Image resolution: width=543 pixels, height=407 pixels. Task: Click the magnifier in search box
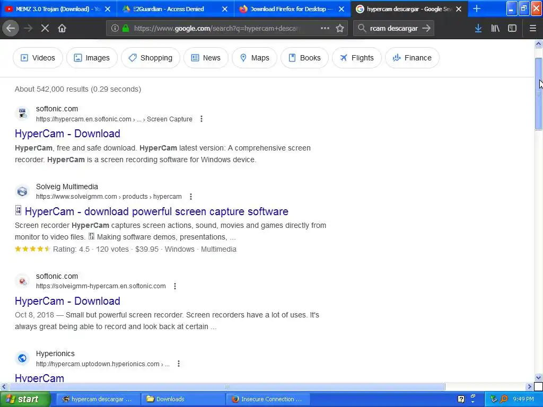click(x=362, y=29)
